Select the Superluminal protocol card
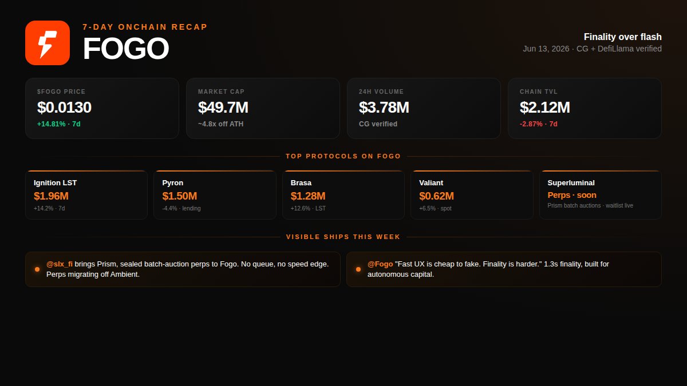This screenshot has width=687, height=386. pyautogui.click(x=601, y=195)
